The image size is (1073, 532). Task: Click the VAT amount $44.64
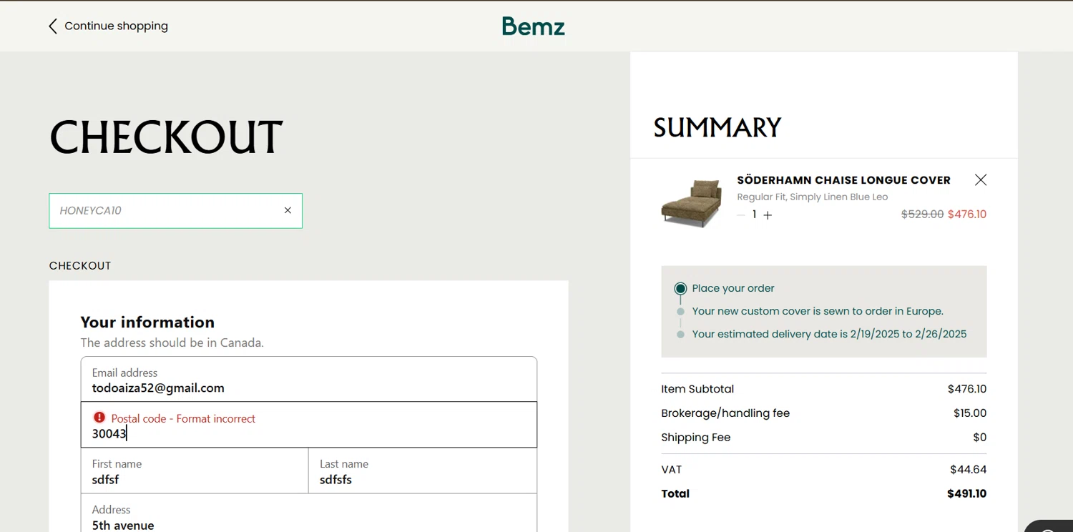(969, 470)
